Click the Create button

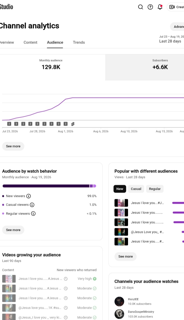click(x=176, y=7)
